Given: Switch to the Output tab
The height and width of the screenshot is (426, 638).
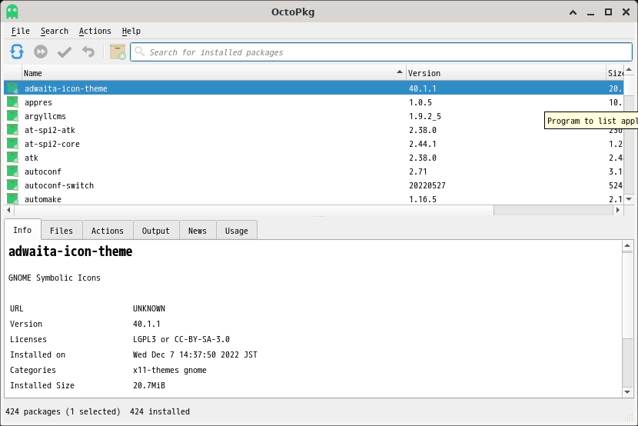Looking at the screenshot, I should [x=156, y=231].
